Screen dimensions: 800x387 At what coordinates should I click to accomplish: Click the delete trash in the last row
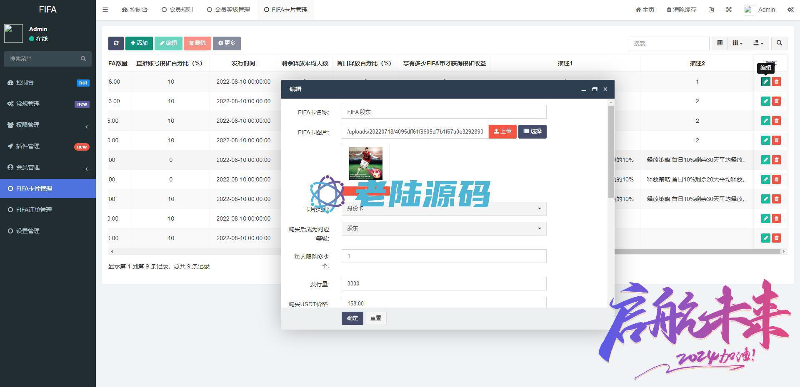pyautogui.click(x=776, y=238)
